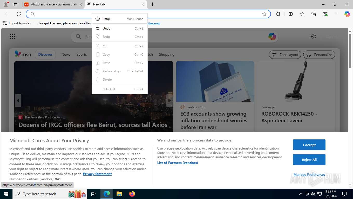Choose Paste and go menu entry
Viewport: 353px width, 199px height.
(x=120, y=71)
